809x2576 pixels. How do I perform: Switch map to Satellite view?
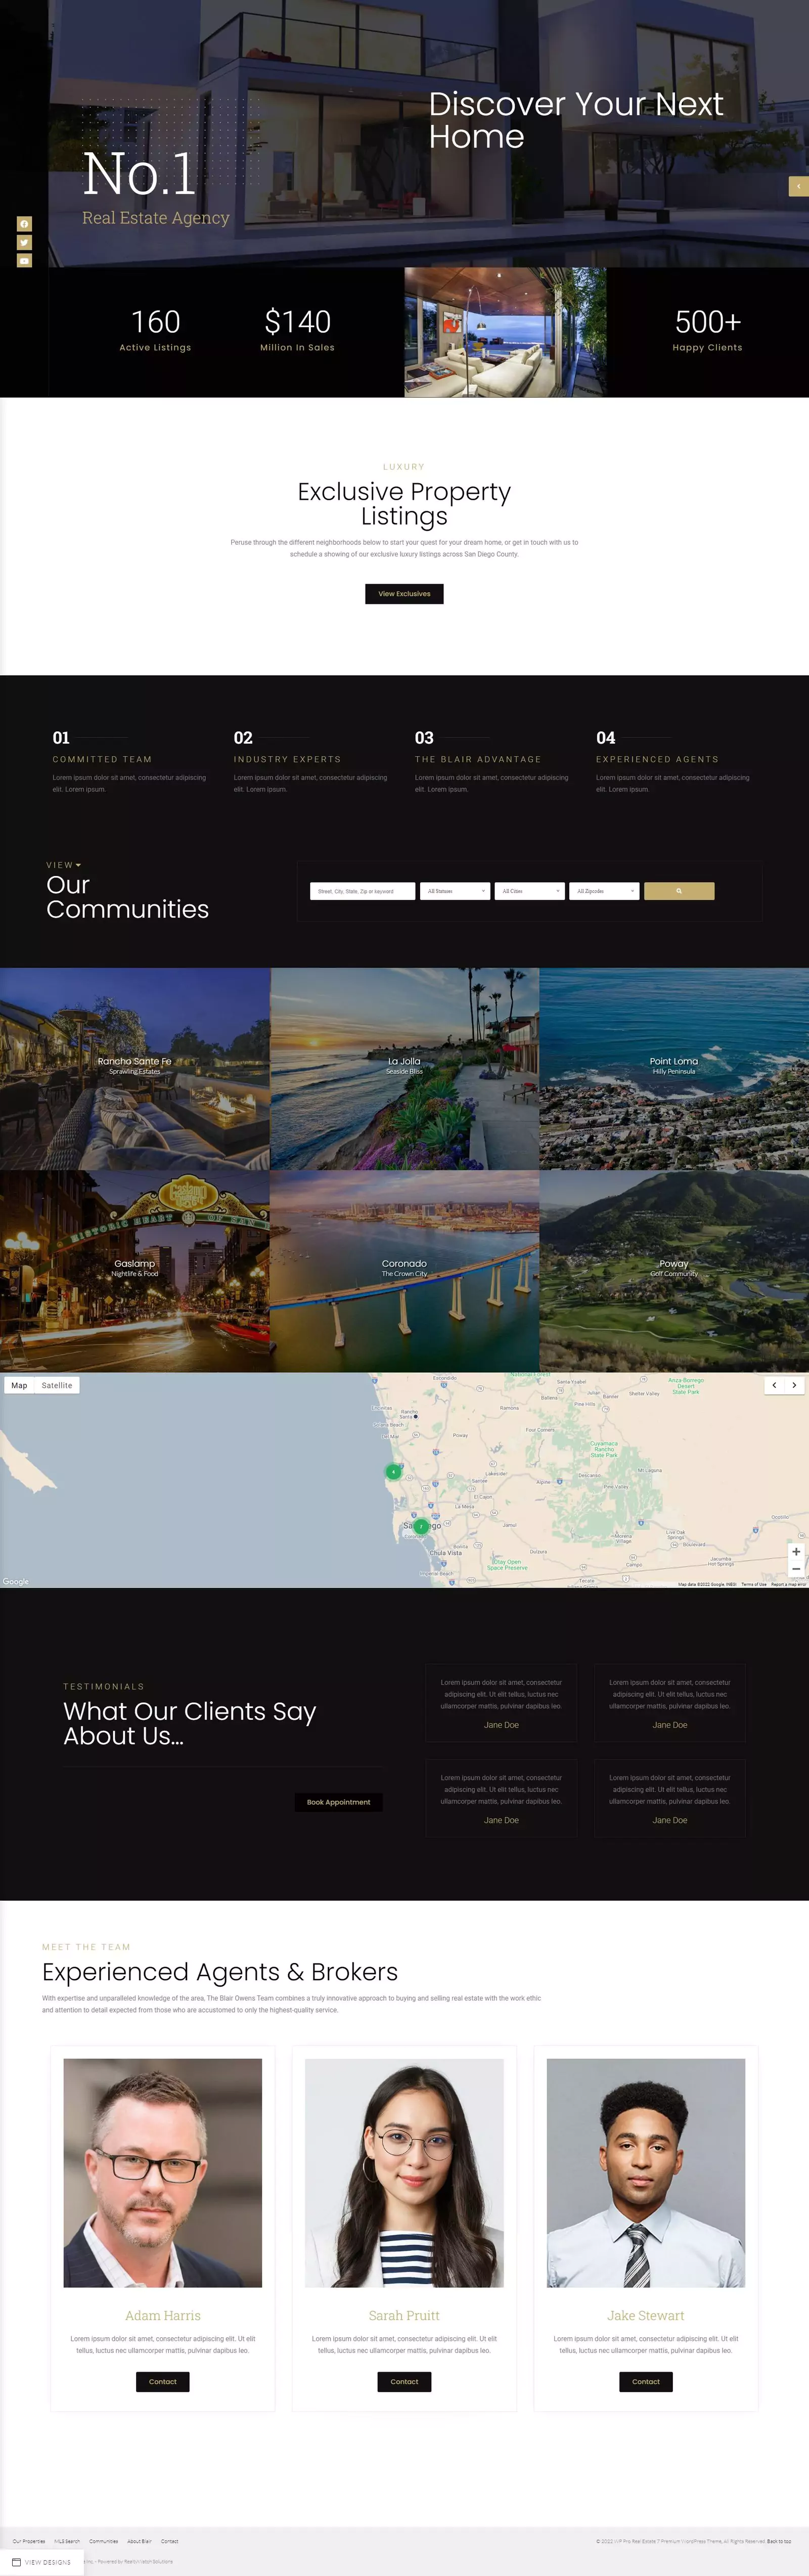click(x=57, y=1385)
